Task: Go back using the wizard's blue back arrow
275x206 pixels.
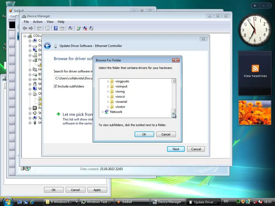Action: [47, 46]
